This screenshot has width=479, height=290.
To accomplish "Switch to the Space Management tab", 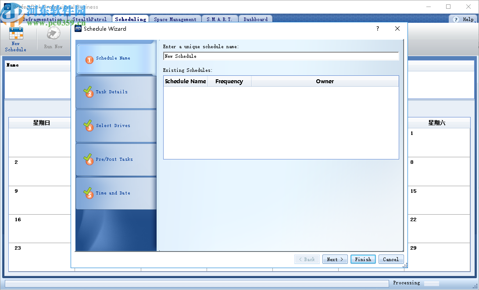I will point(175,19).
